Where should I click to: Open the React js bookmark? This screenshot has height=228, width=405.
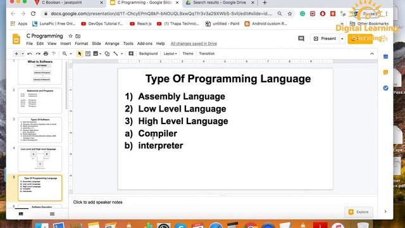(x=140, y=24)
